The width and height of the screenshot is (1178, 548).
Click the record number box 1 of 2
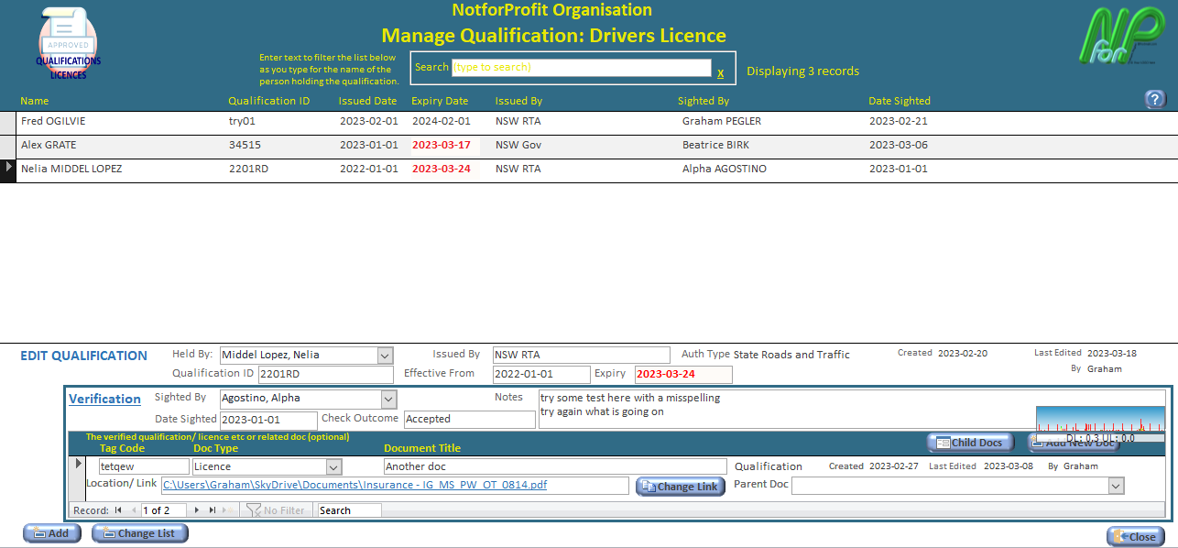[x=163, y=510]
